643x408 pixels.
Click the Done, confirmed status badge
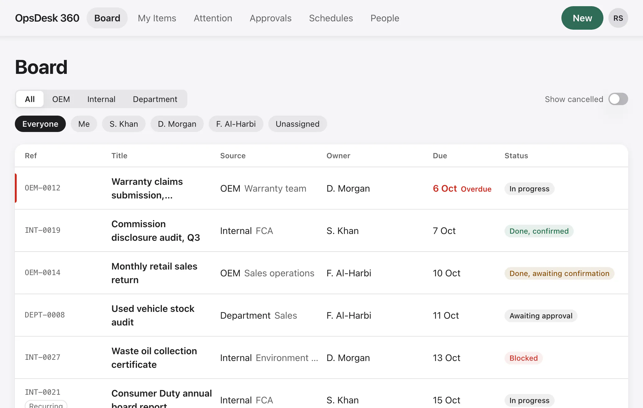tap(539, 231)
